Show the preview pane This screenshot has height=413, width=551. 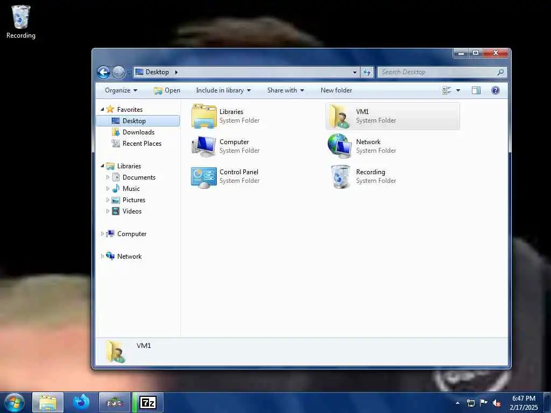[x=476, y=90]
